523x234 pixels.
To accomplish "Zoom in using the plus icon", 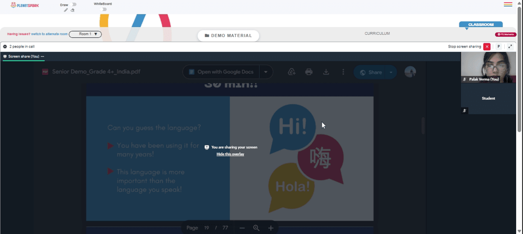I will pos(271,228).
